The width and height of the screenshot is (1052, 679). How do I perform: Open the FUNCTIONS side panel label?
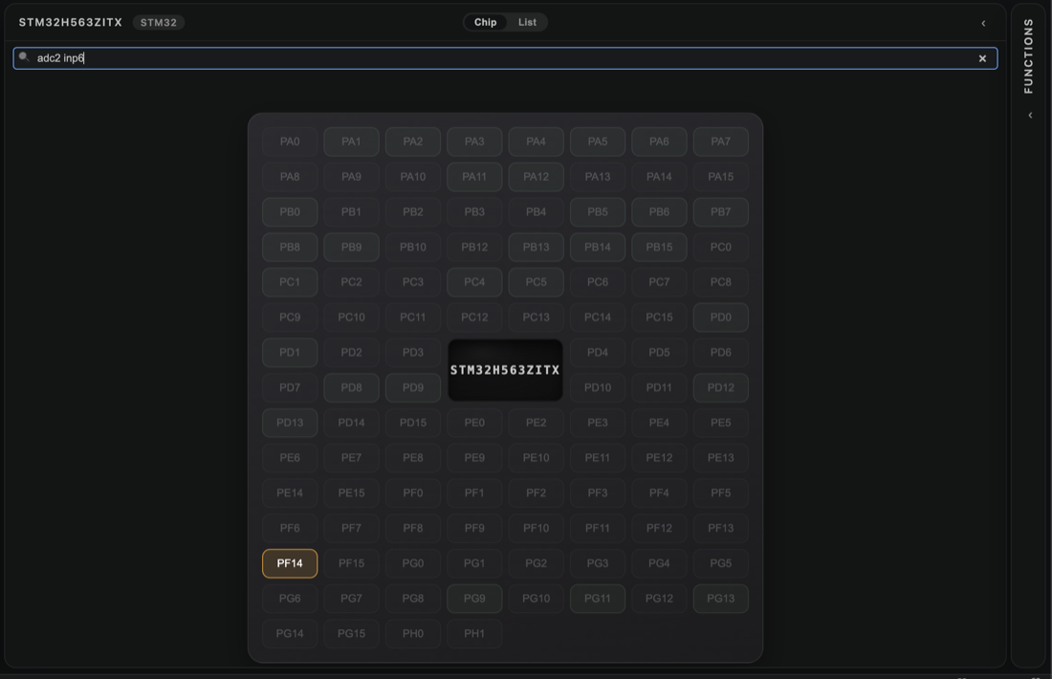1028,55
